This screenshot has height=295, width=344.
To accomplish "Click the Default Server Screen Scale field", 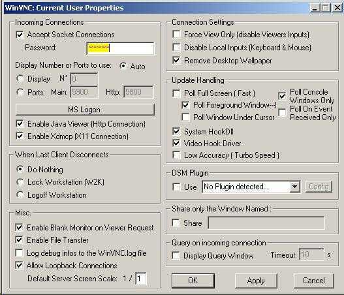I will (141, 279).
